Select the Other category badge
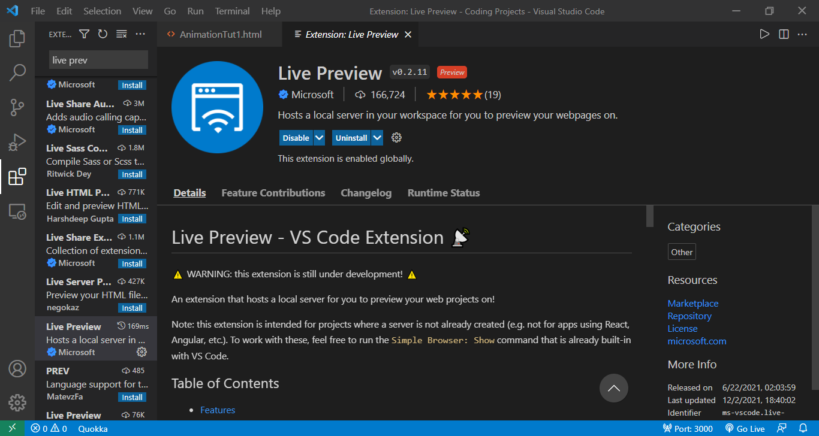Viewport: 819px width, 436px height. tap(682, 252)
